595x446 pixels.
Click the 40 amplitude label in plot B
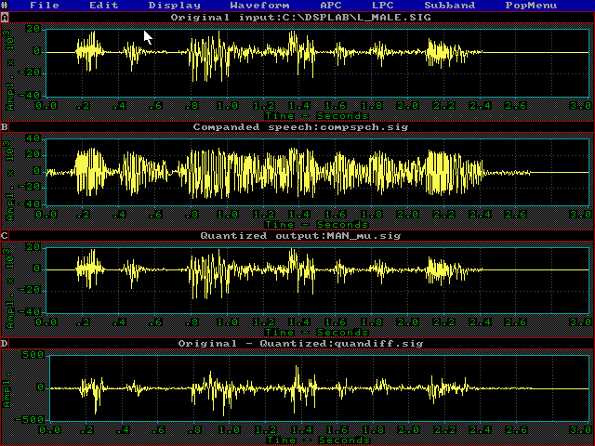(33, 138)
